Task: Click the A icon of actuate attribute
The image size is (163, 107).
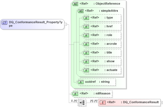Action: (x=86, y=70)
